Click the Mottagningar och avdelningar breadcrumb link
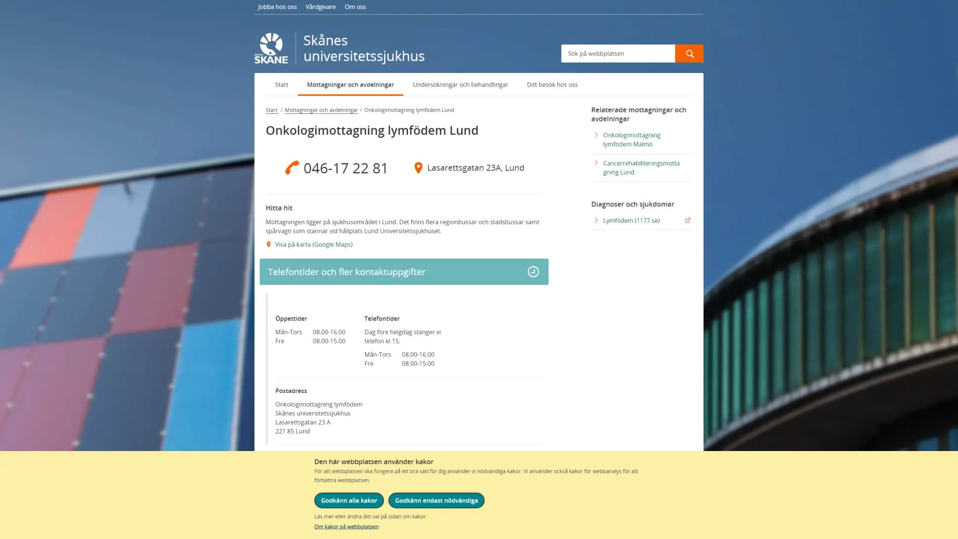The image size is (958, 539). coord(321,110)
